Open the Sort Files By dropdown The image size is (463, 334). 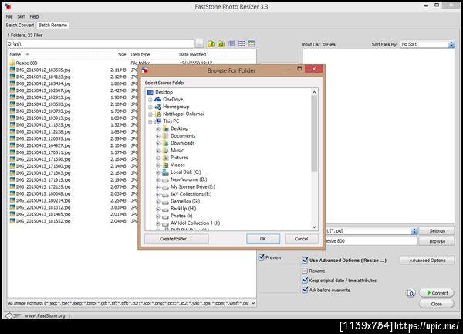click(x=451, y=44)
